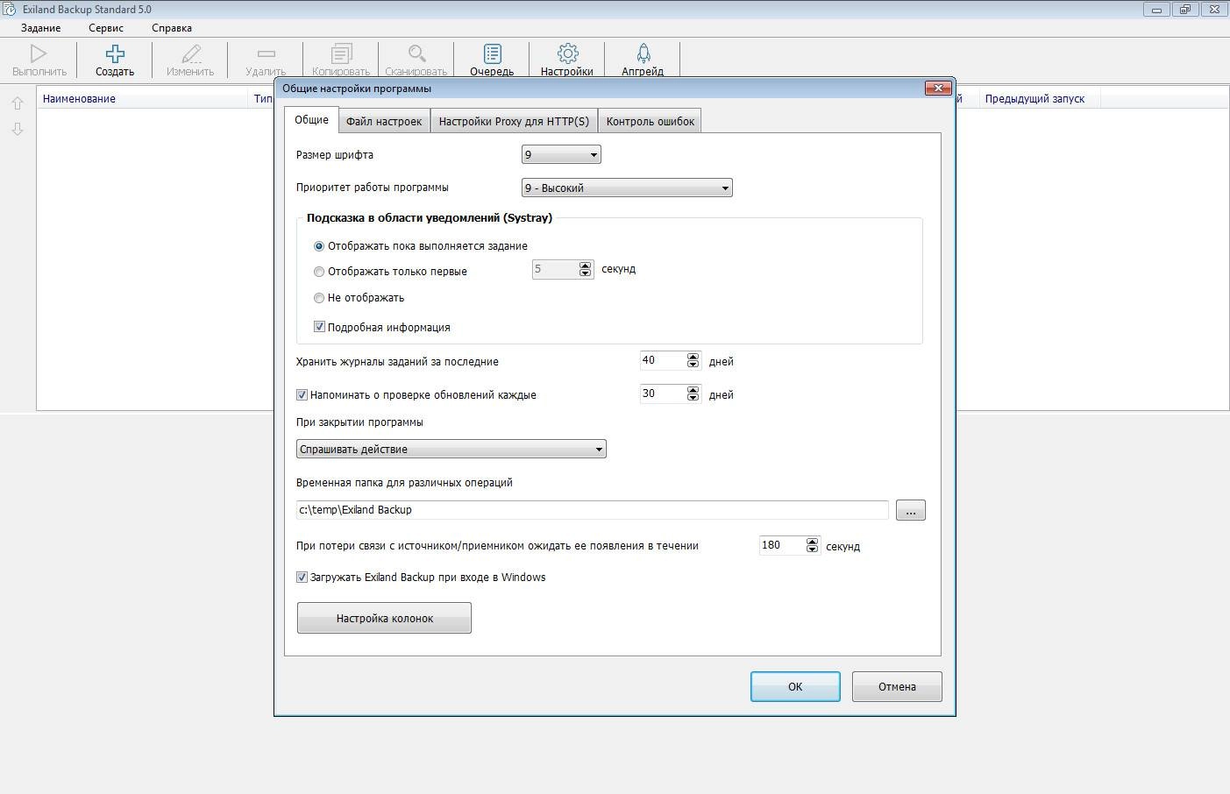Screen dimensions: 1230x794
Task: Restore down the Exiland Backup main window
Action: (1184, 10)
